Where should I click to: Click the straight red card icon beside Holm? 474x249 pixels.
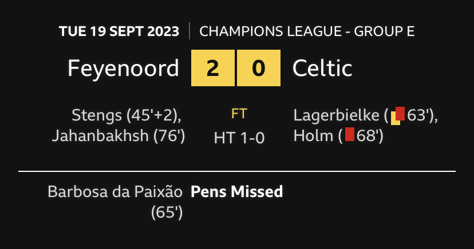pyautogui.click(x=350, y=136)
